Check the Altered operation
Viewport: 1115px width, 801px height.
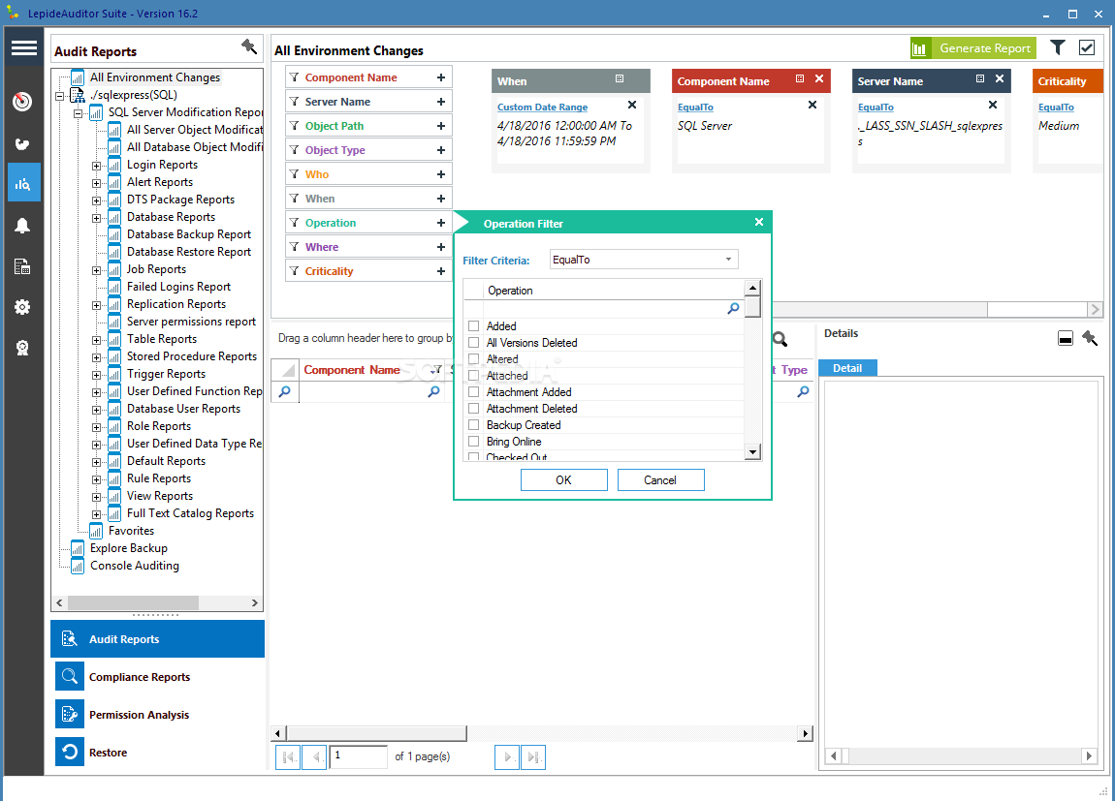click(473, 358)
